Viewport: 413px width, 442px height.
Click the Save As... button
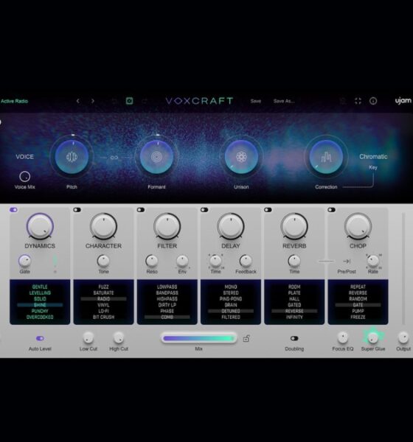tap(284, 101)
